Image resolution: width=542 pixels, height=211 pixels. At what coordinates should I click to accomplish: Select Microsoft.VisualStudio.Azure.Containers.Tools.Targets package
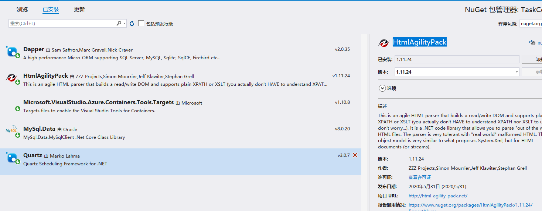[x=98, y=102]
